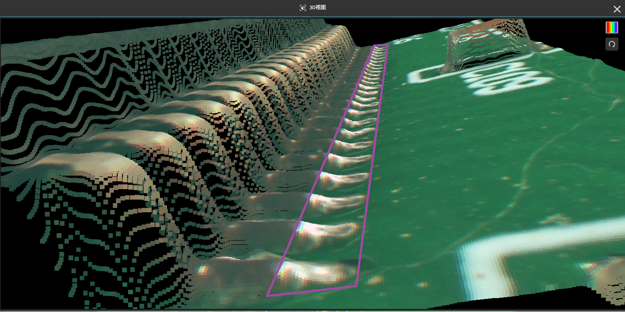Click bottom-left corner of the purple ROI
Viewport: 625px width, 312px height.
268,296
